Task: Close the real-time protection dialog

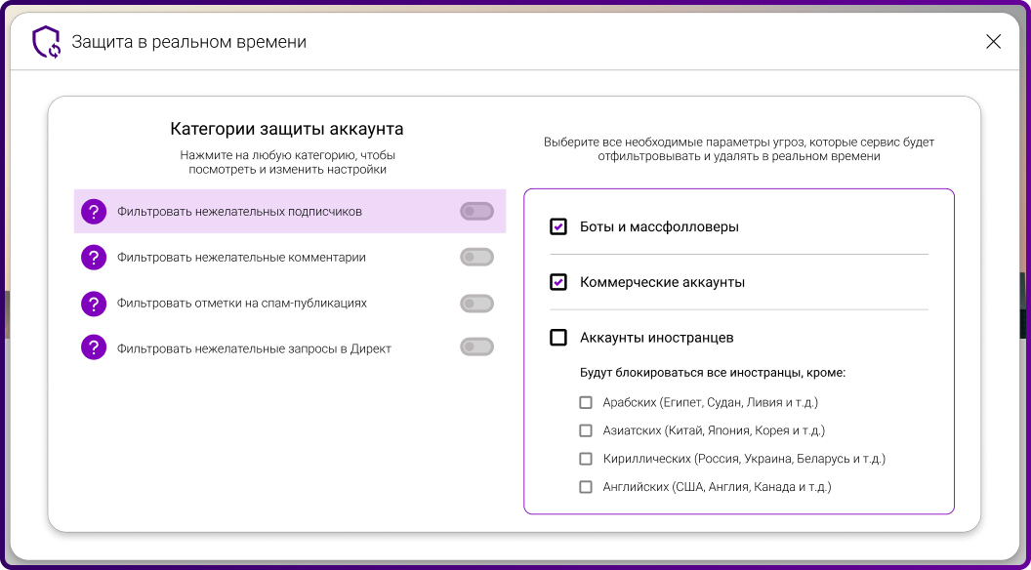Action: tap(993, 42)
